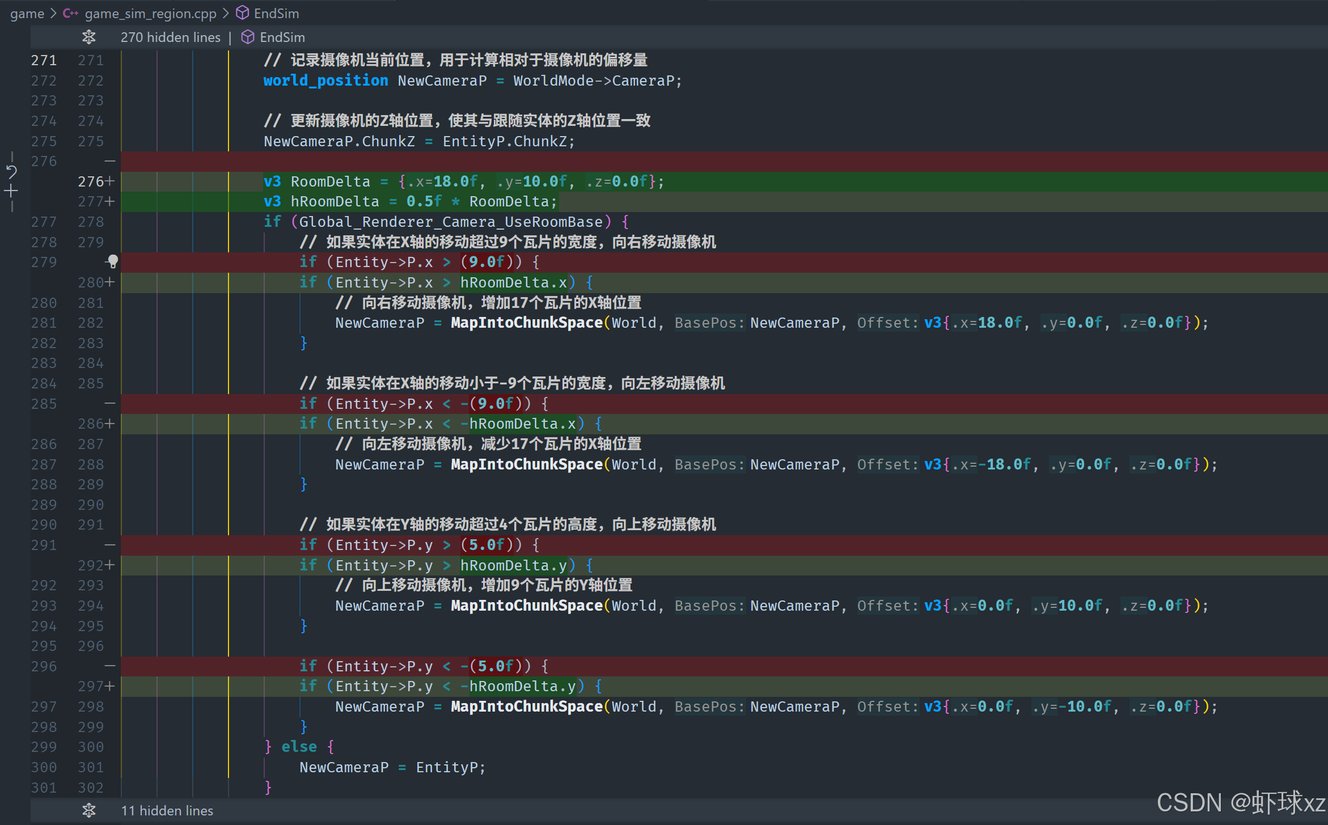Image resolution: width=1328 pixels, height=825 pixels.
Task: Click the unfold icon beside 270 hidden lines
Action: pyautogui.click(x=89, y=37)
